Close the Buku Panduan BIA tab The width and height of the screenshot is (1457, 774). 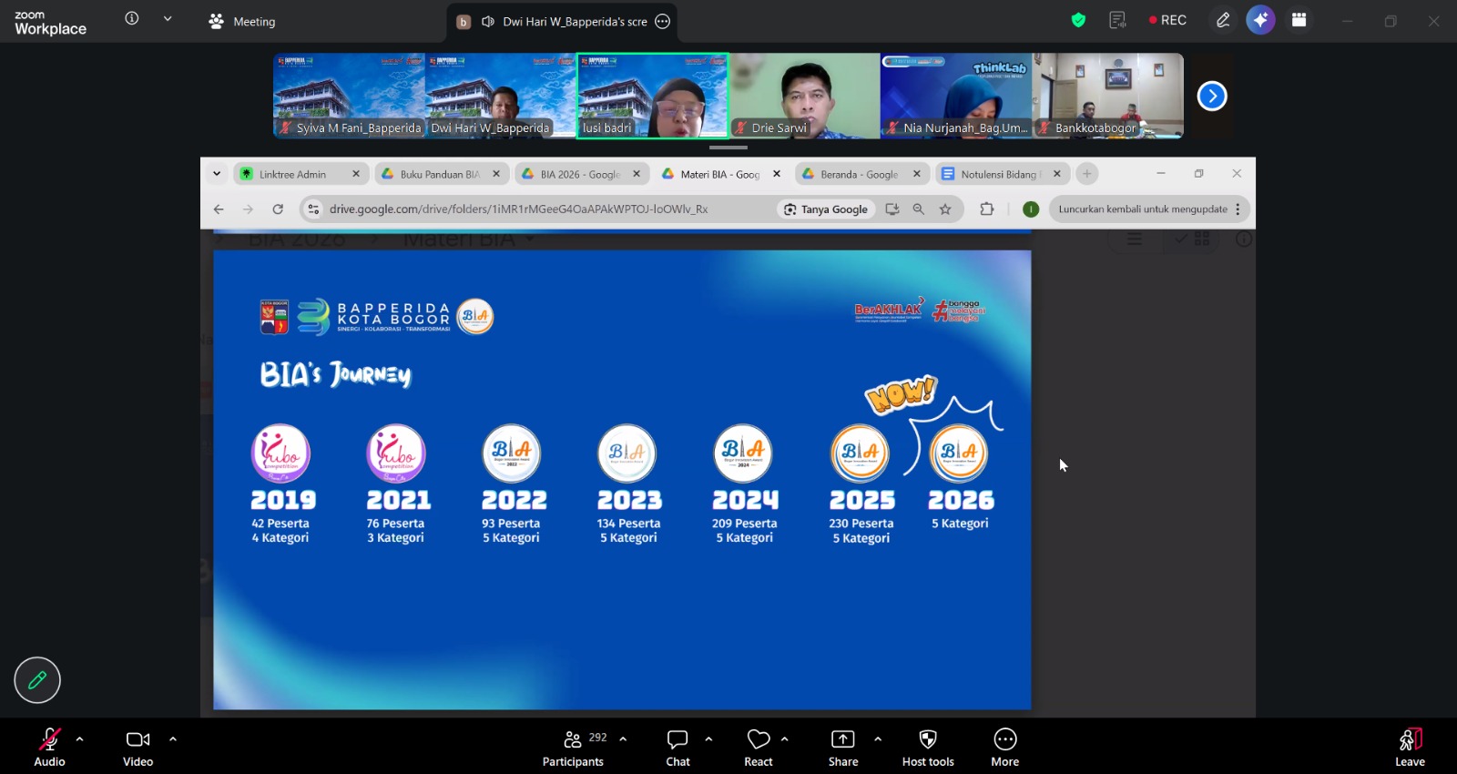(x=496, y=174)
